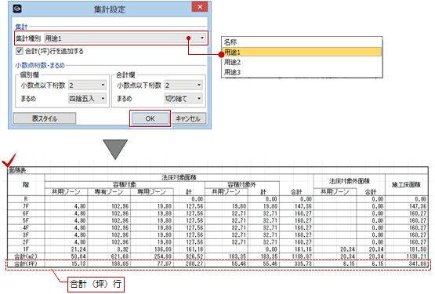Click the OK button
The image size is (435, 294).
pyautogui.click(x=150, y=118)
